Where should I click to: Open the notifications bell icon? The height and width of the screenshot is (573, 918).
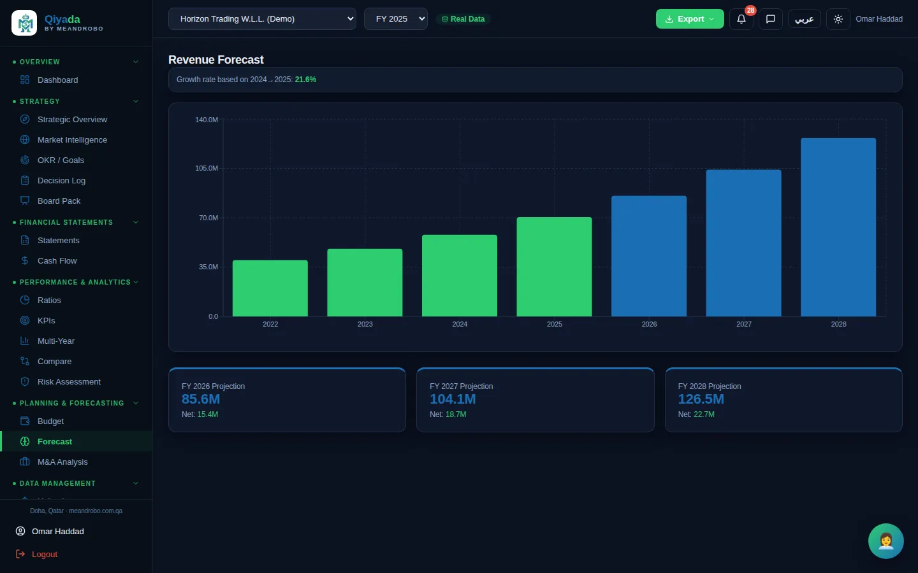741,19
